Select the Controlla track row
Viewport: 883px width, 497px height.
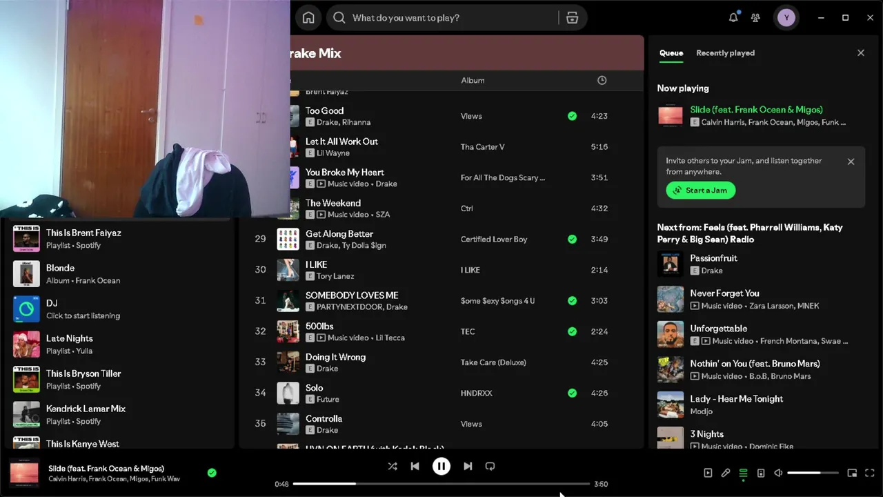(441, 424)
